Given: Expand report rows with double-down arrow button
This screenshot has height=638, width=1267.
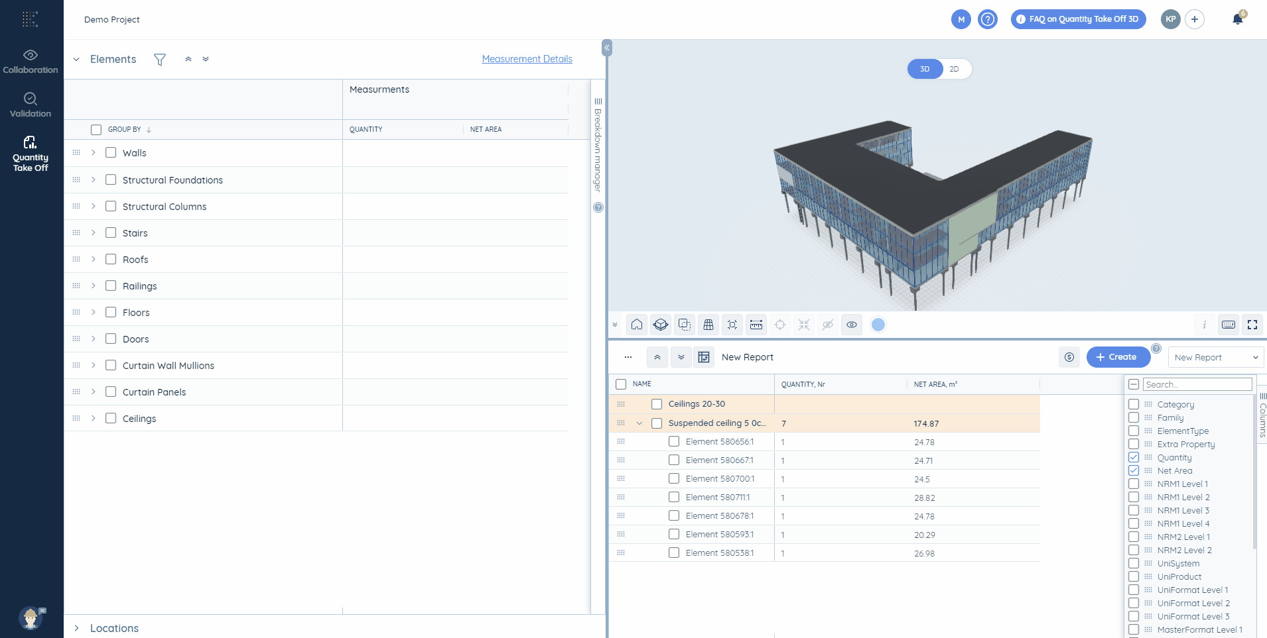Looking at the screenshot, I should pyautogui.click(x=681, y=357).
